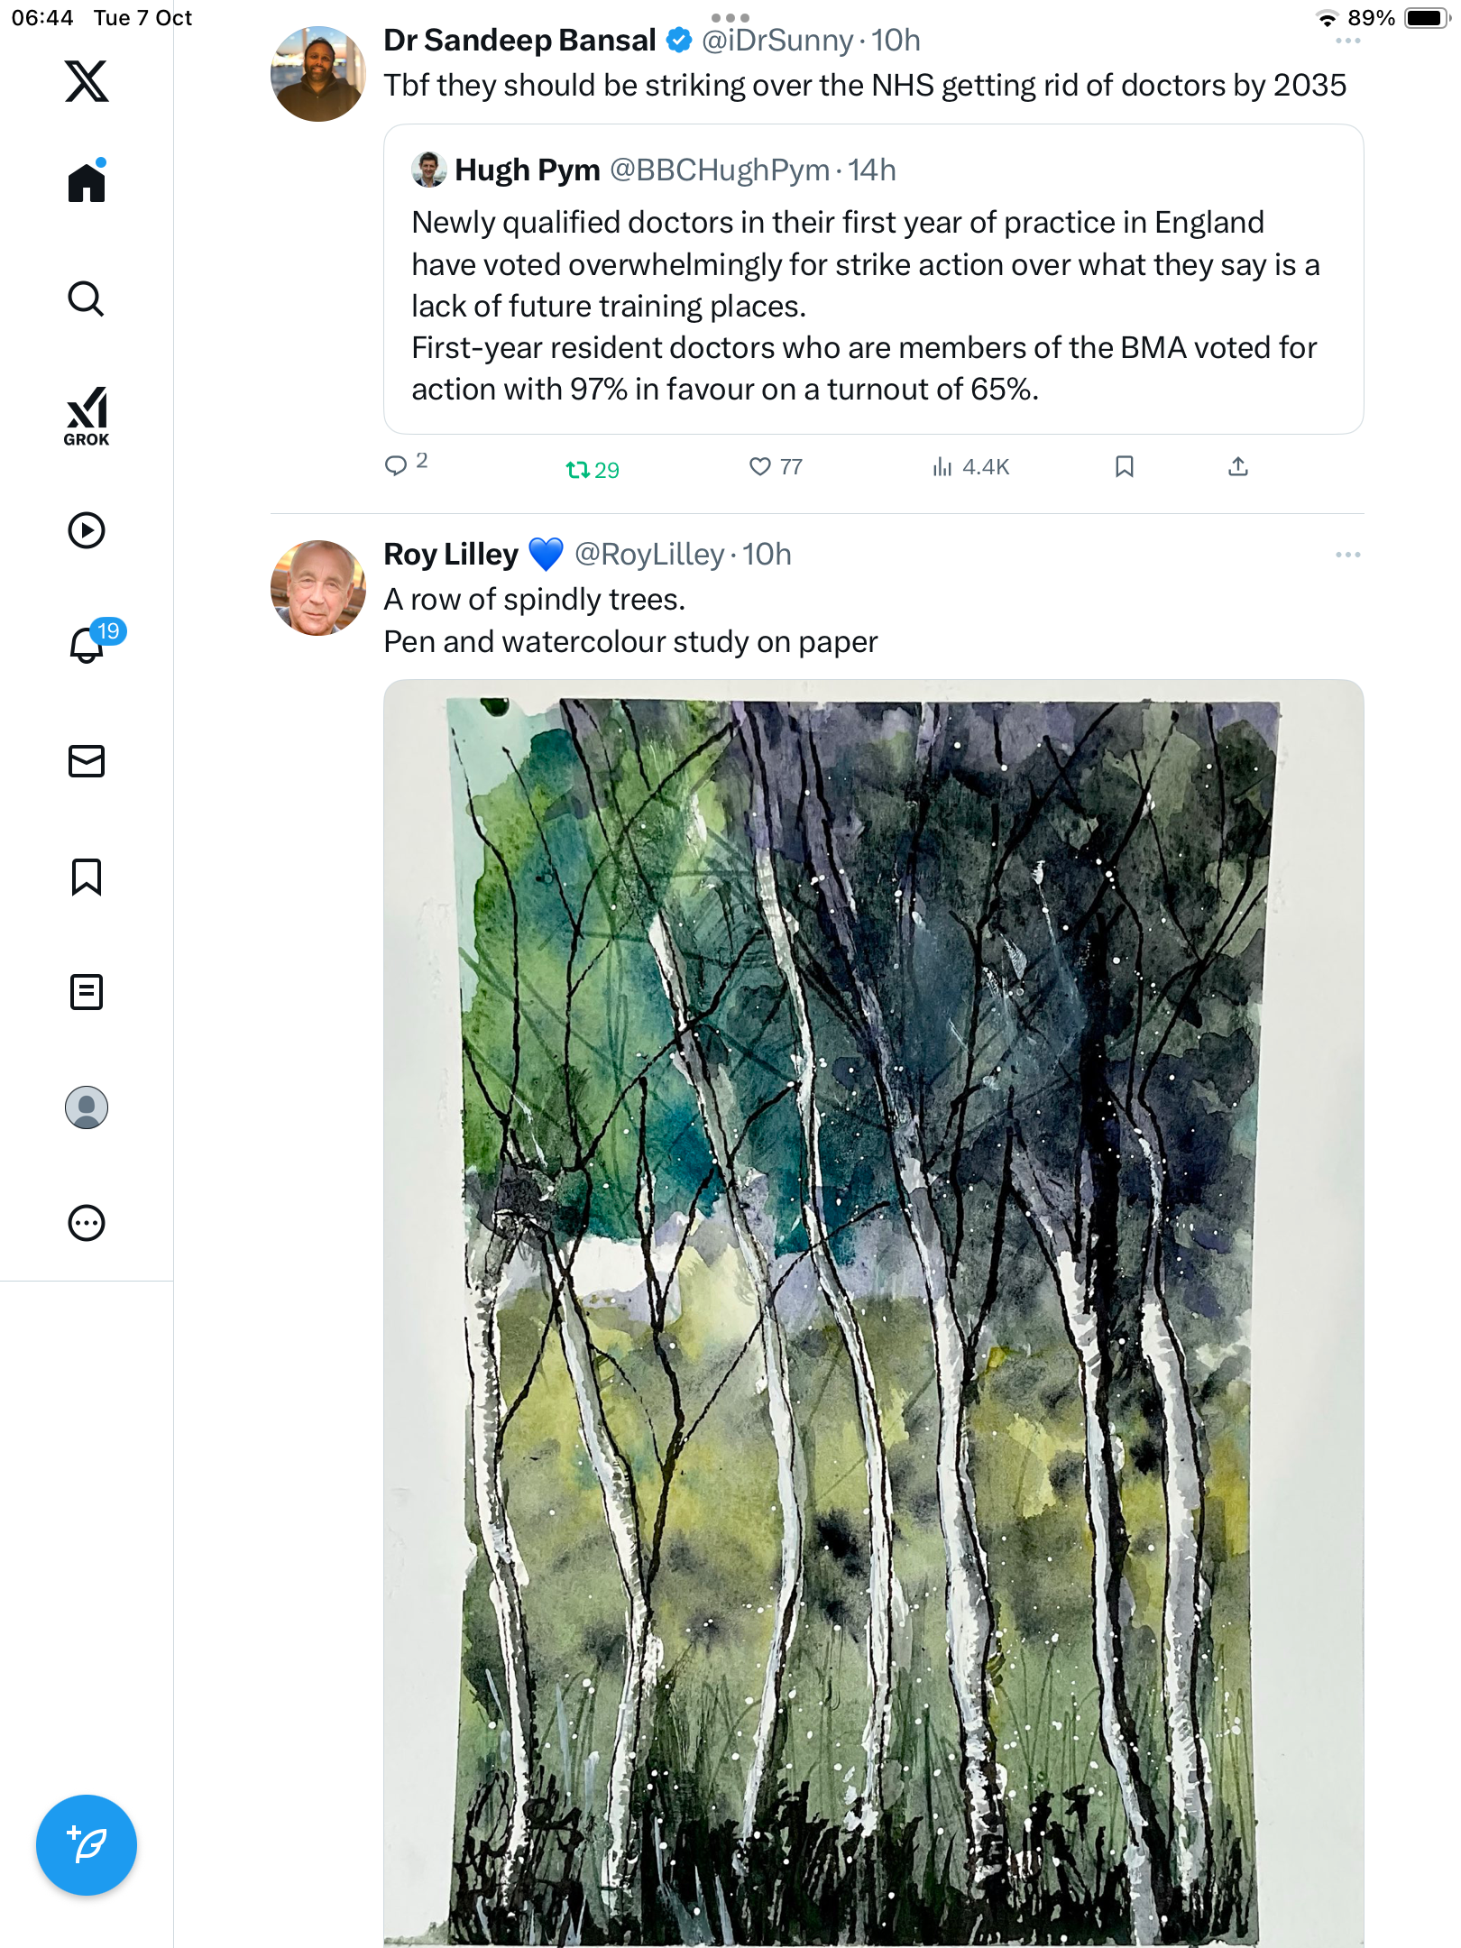Open Direct Messages envelope

coord(87,761)
